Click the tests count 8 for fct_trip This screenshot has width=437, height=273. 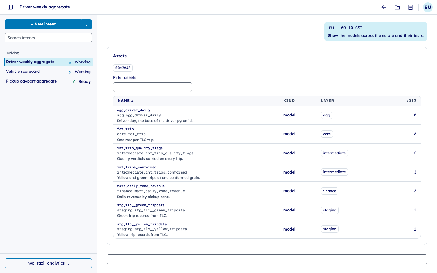415,134
